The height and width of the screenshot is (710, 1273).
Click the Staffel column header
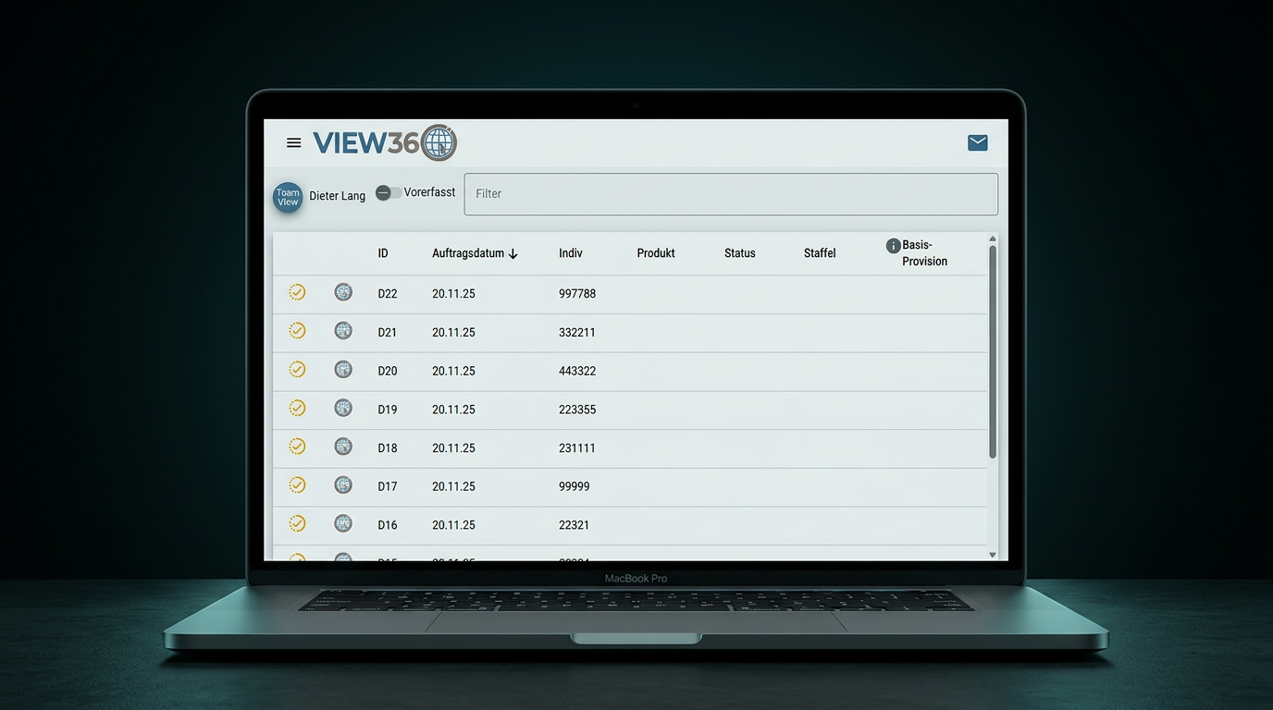pos(820,253)
